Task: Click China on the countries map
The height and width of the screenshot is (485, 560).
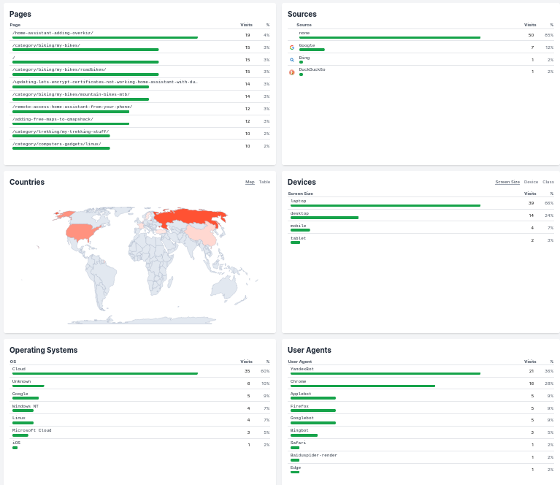Action: [201, 235]
